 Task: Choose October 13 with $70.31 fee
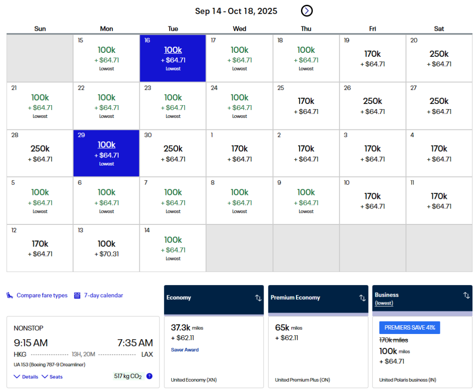click(106, 248)
